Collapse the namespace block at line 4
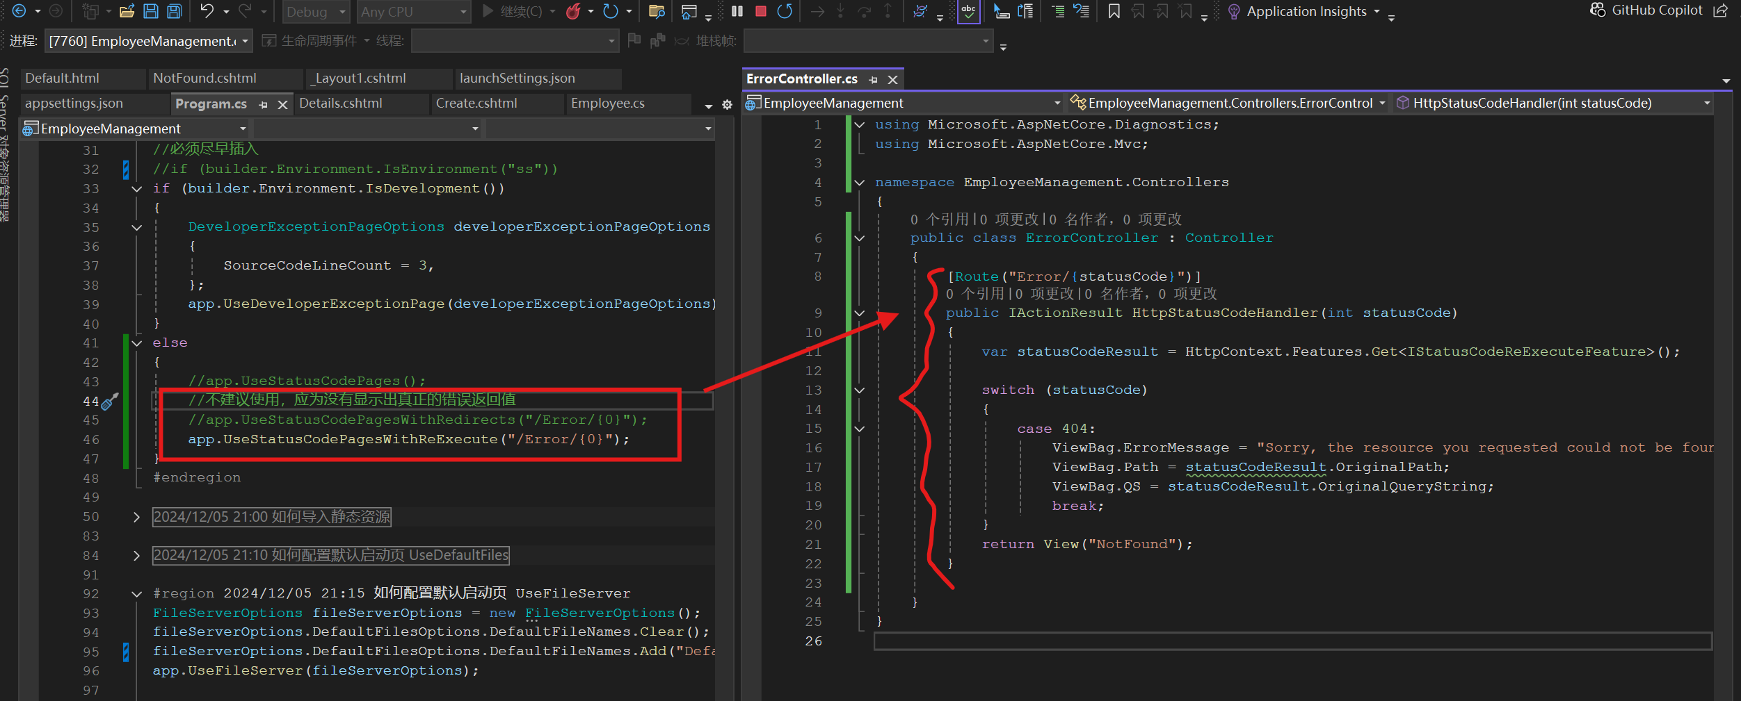This screenshot has width=1741, height=701. pyautogui.click(x=860, y=183)
